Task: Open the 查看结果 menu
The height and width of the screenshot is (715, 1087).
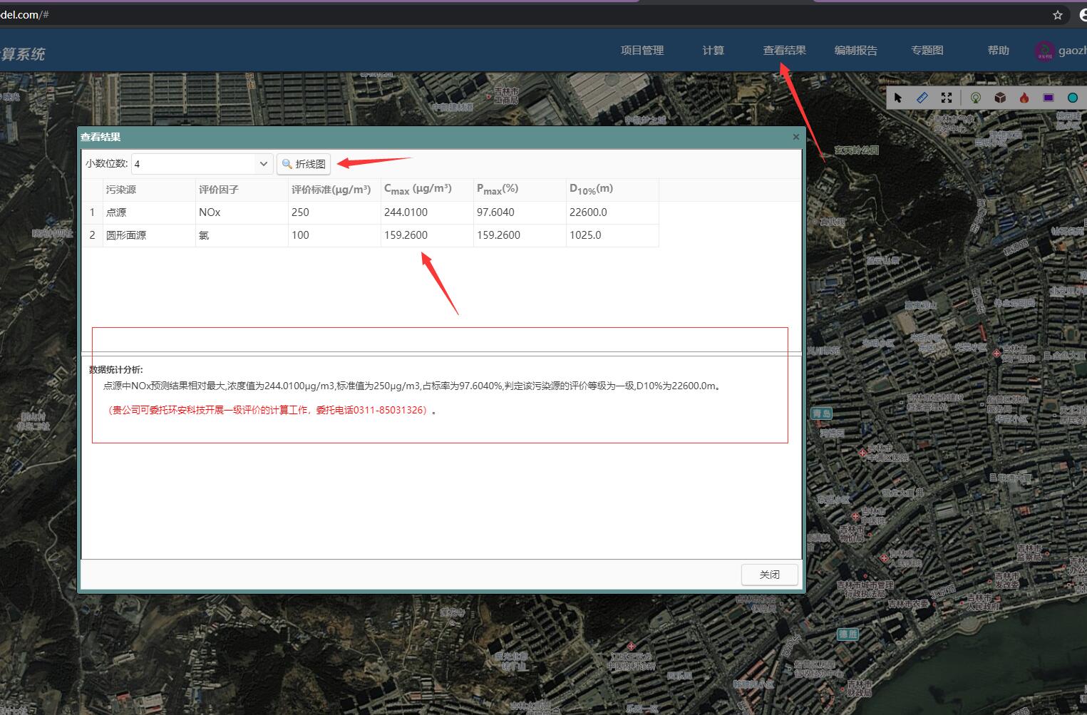Action: coord(784,51)
